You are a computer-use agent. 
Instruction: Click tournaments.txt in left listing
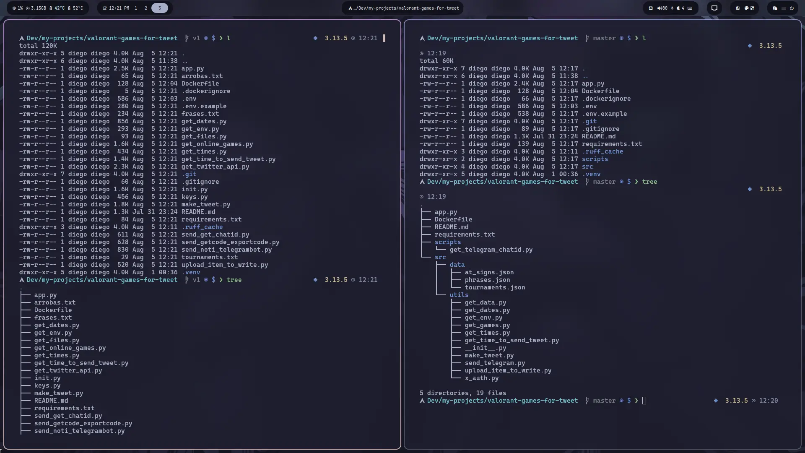210,257
